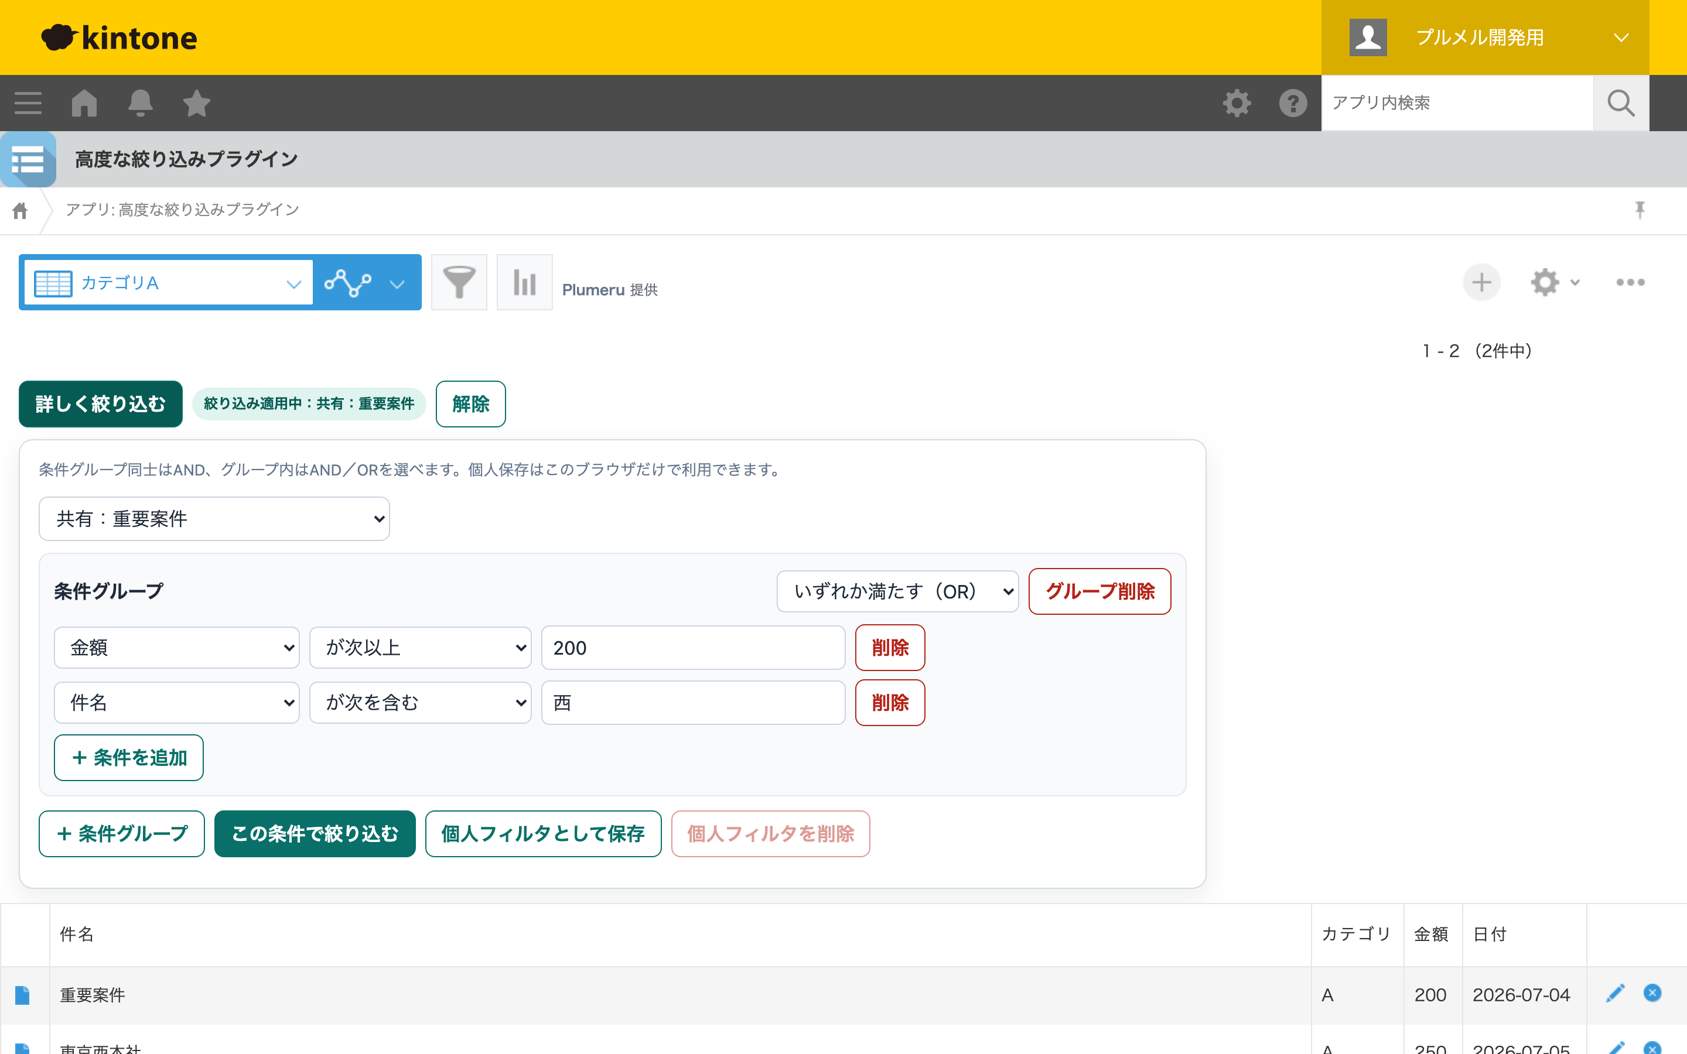This screenshot has width=1687, height=1054.
Task: Click the 解除 button
Action: point(470,403)
